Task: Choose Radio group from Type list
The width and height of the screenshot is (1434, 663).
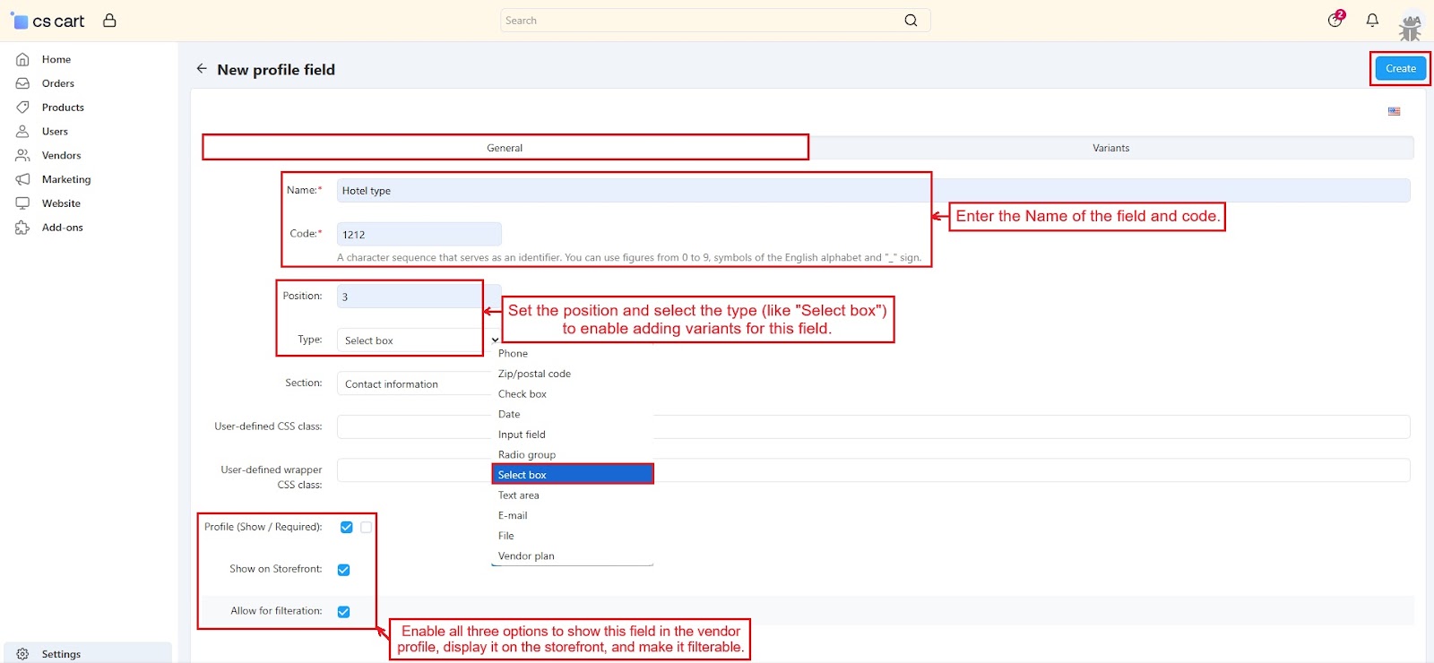Action: tap(527, 455)
